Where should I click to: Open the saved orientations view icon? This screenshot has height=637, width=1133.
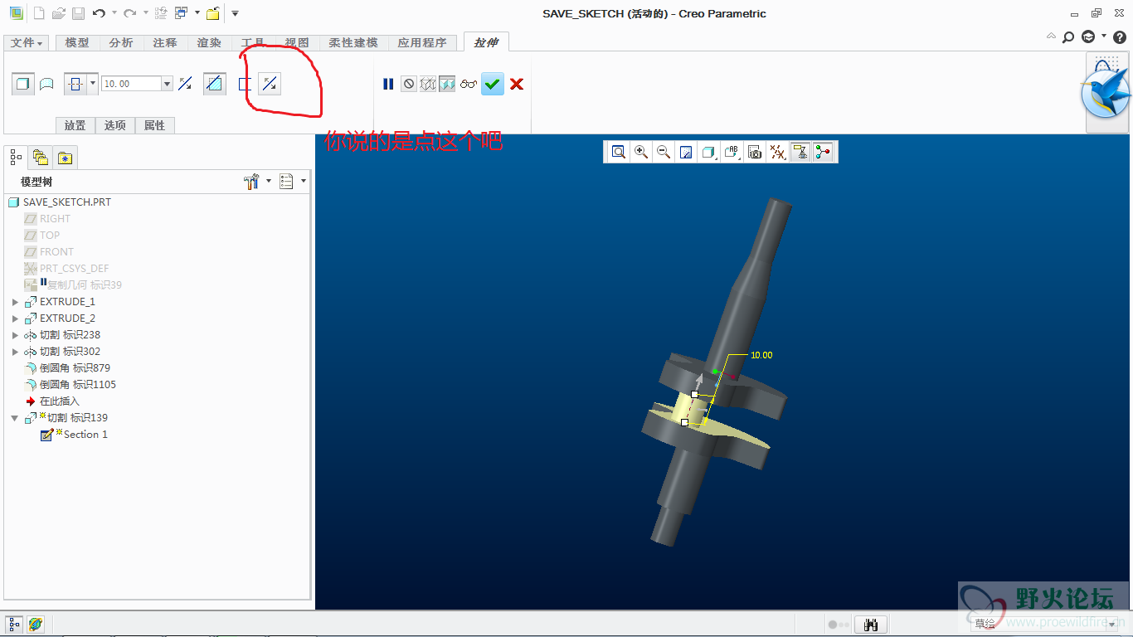pos(732,152)
